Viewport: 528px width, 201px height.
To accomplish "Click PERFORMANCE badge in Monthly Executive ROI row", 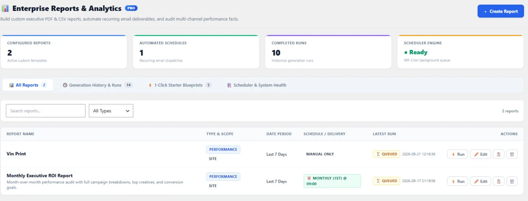I will 223,176.
